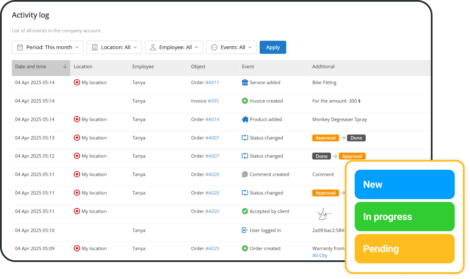Select the yellow Pending status swatch
Viewport: 470px width, 279px height.
[404, 248]
